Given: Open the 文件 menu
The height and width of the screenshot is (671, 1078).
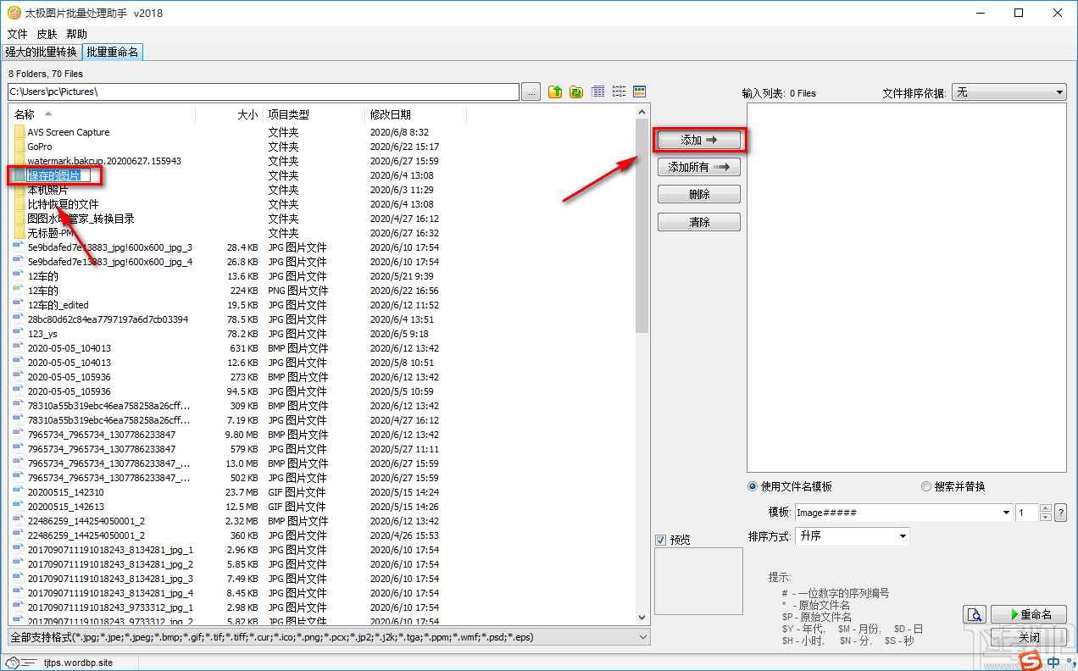Looking at the screenshot, I should tap(18, 34).
